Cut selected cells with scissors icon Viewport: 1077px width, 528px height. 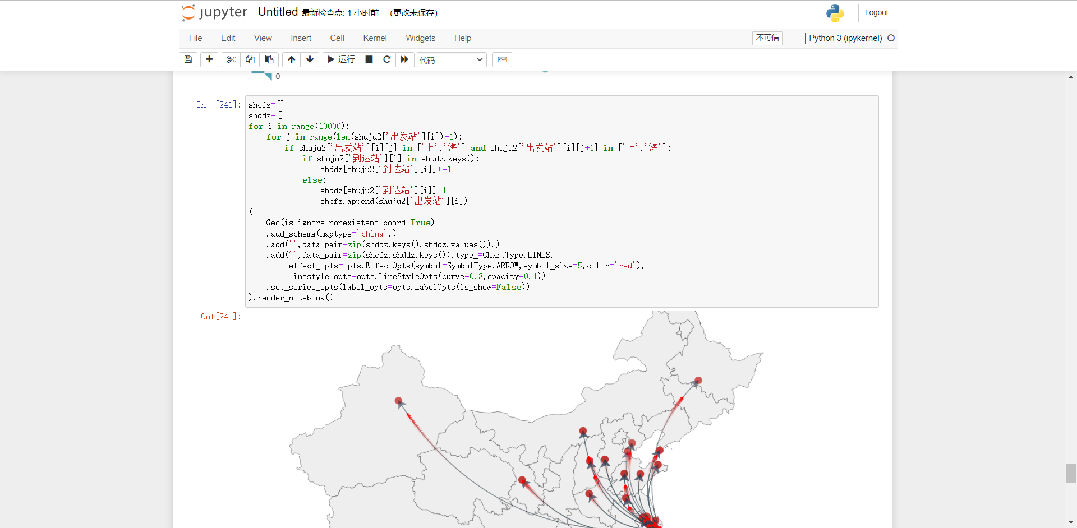231,59
